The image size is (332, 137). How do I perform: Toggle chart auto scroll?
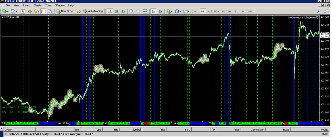(x=154, y=11)
